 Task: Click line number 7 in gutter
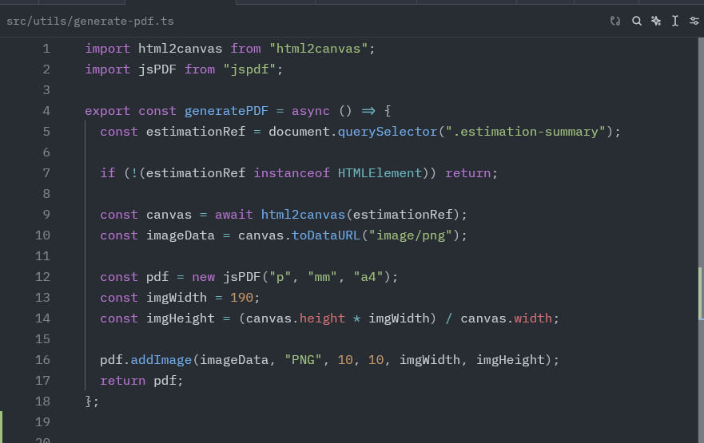point(46,173)
